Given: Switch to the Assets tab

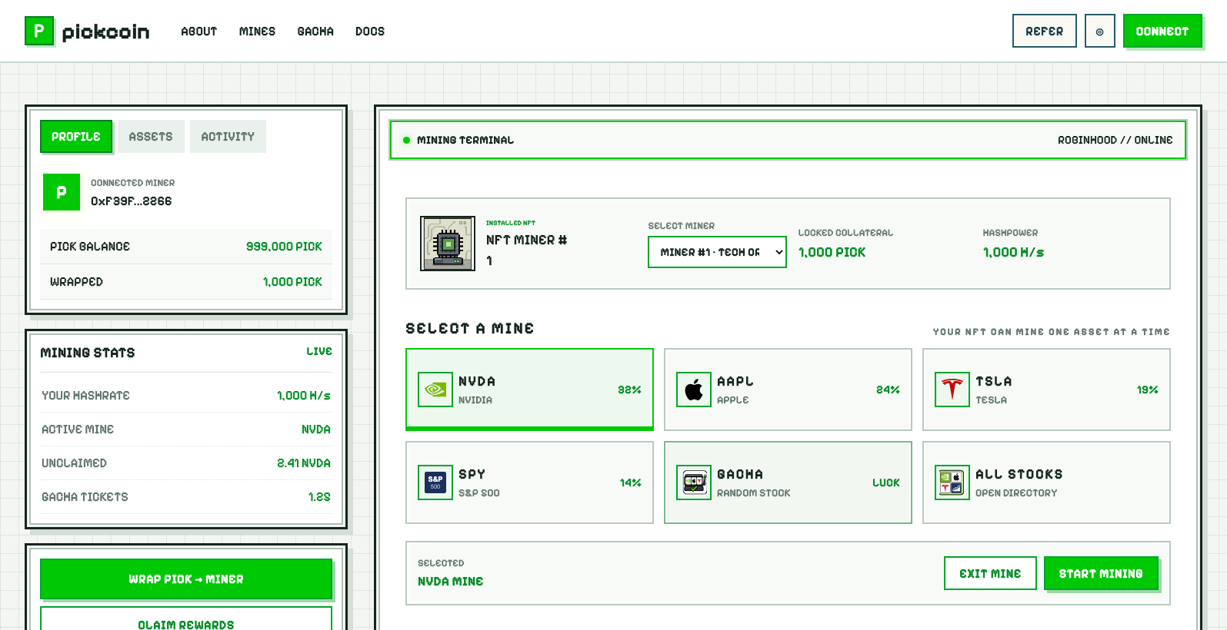Looking at the screenshot, I should click(151, 136).
